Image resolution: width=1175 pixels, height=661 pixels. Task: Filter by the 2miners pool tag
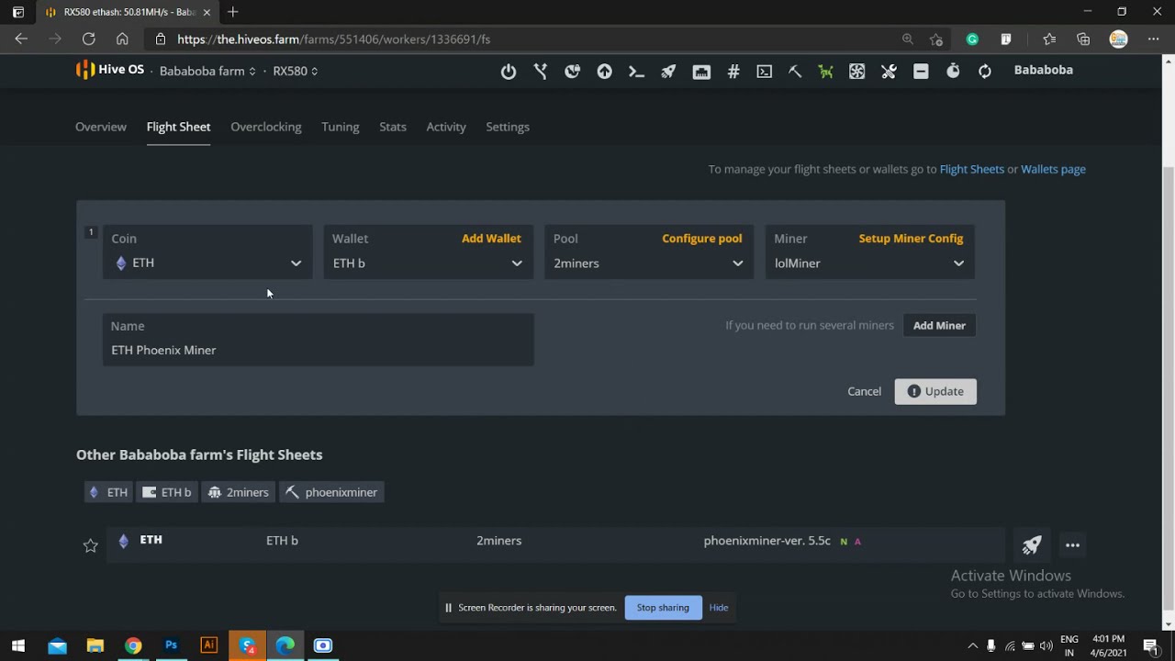click(x=238, y=492)
